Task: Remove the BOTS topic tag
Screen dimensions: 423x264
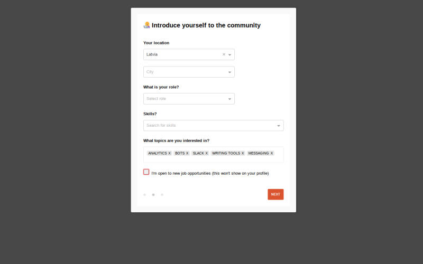Action: [187, 153]
